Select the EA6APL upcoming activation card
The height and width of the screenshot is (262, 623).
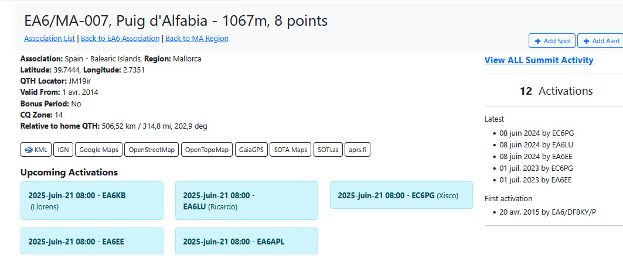click(x=247, y=241)
